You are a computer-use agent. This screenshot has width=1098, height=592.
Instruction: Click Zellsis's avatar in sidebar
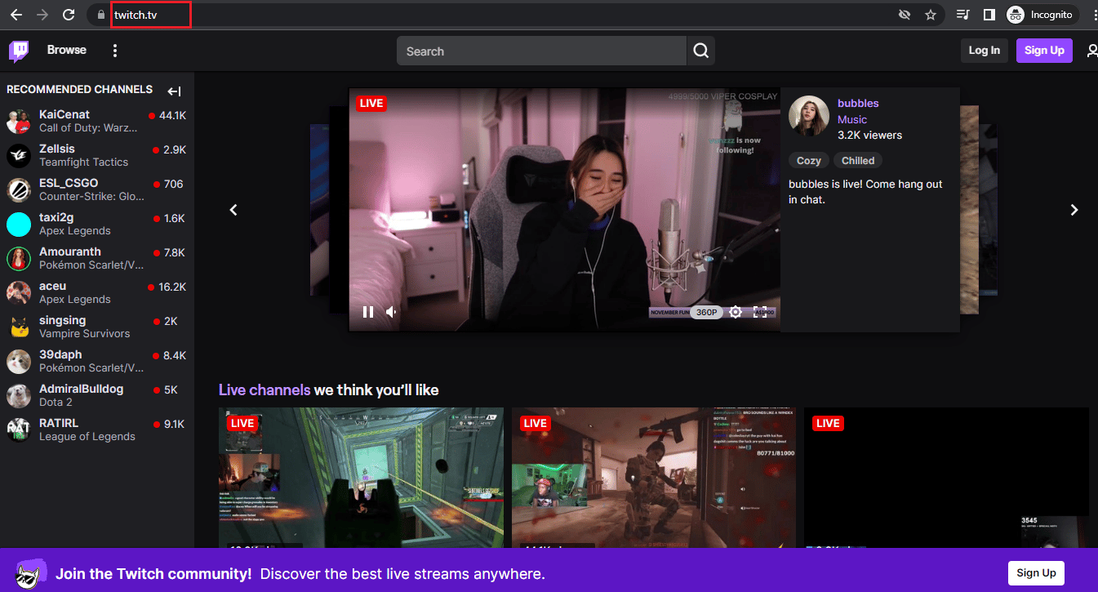[19, 155]
